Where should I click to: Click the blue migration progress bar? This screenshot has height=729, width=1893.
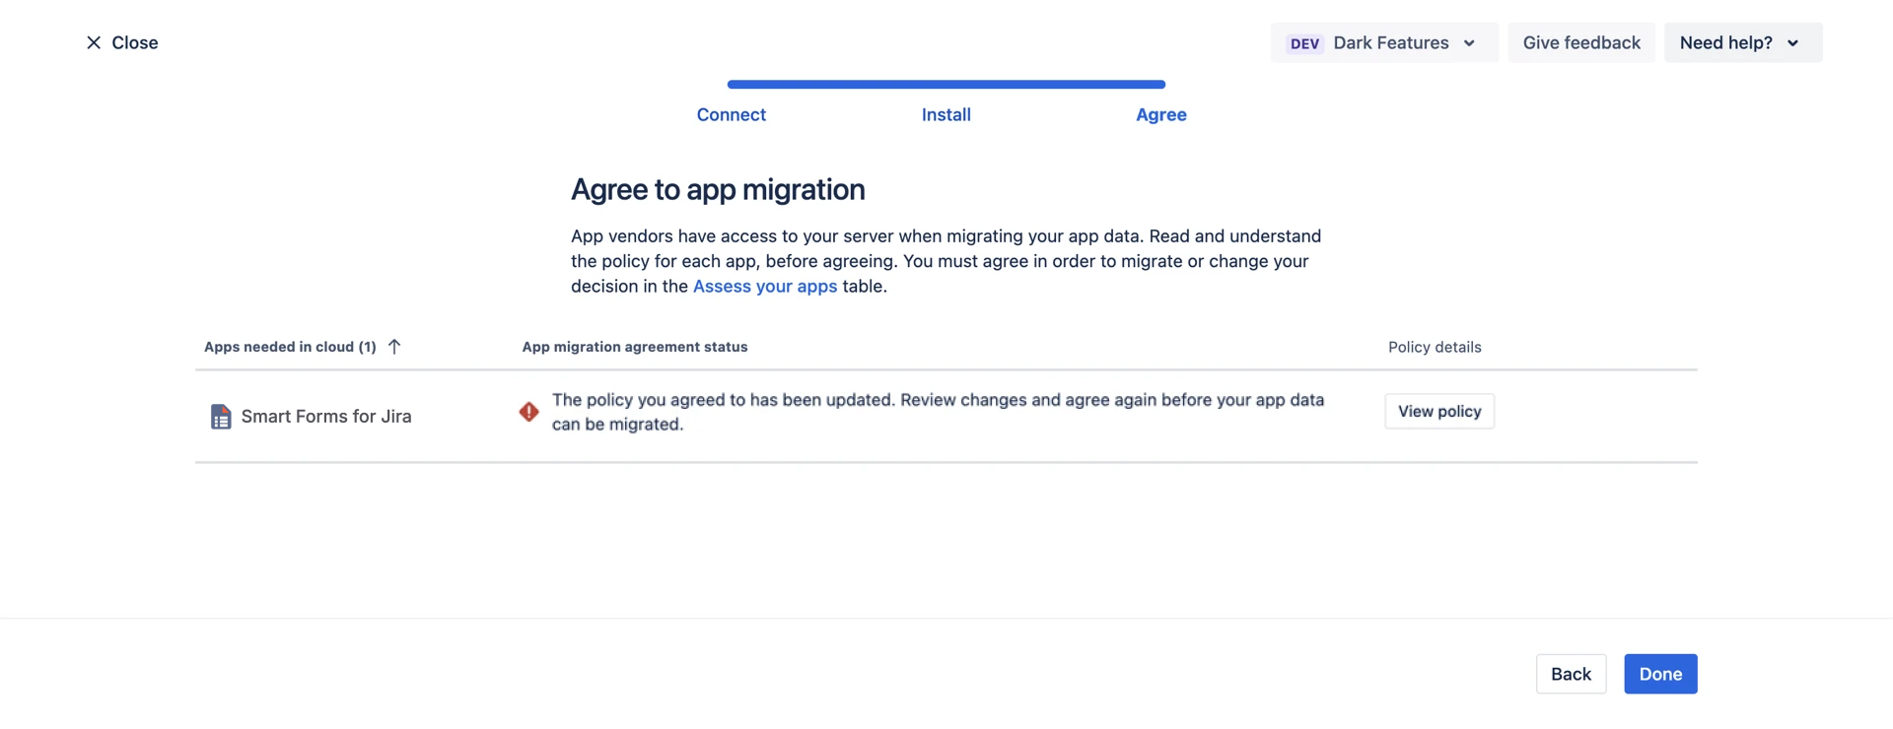[946, 85]
